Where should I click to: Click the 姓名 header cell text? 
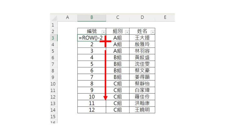click(142, 31)
